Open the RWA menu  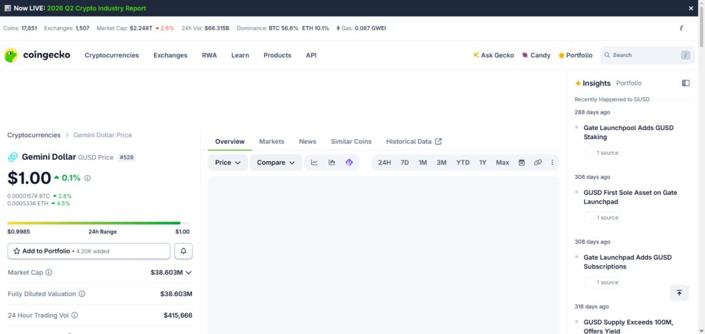(x=209, y=55)
